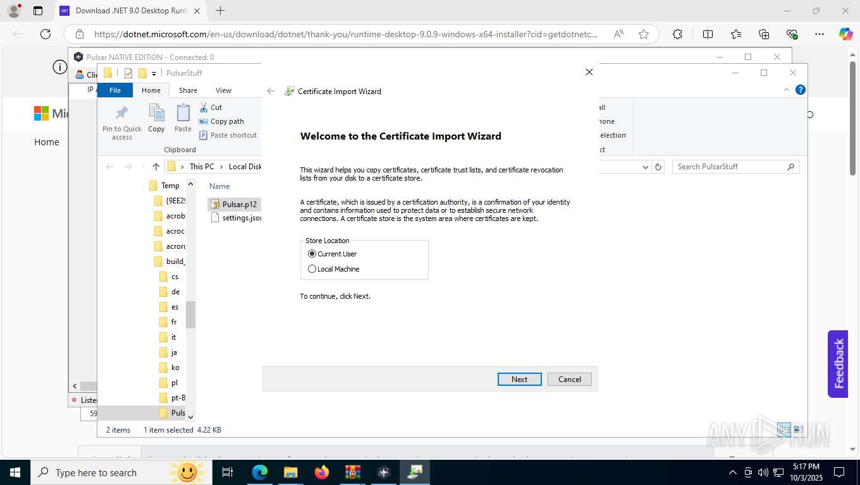Open the Quick Access Toolbar customize dropdown
This screenshot has width=860, height=485.
[x=154, y=73]
